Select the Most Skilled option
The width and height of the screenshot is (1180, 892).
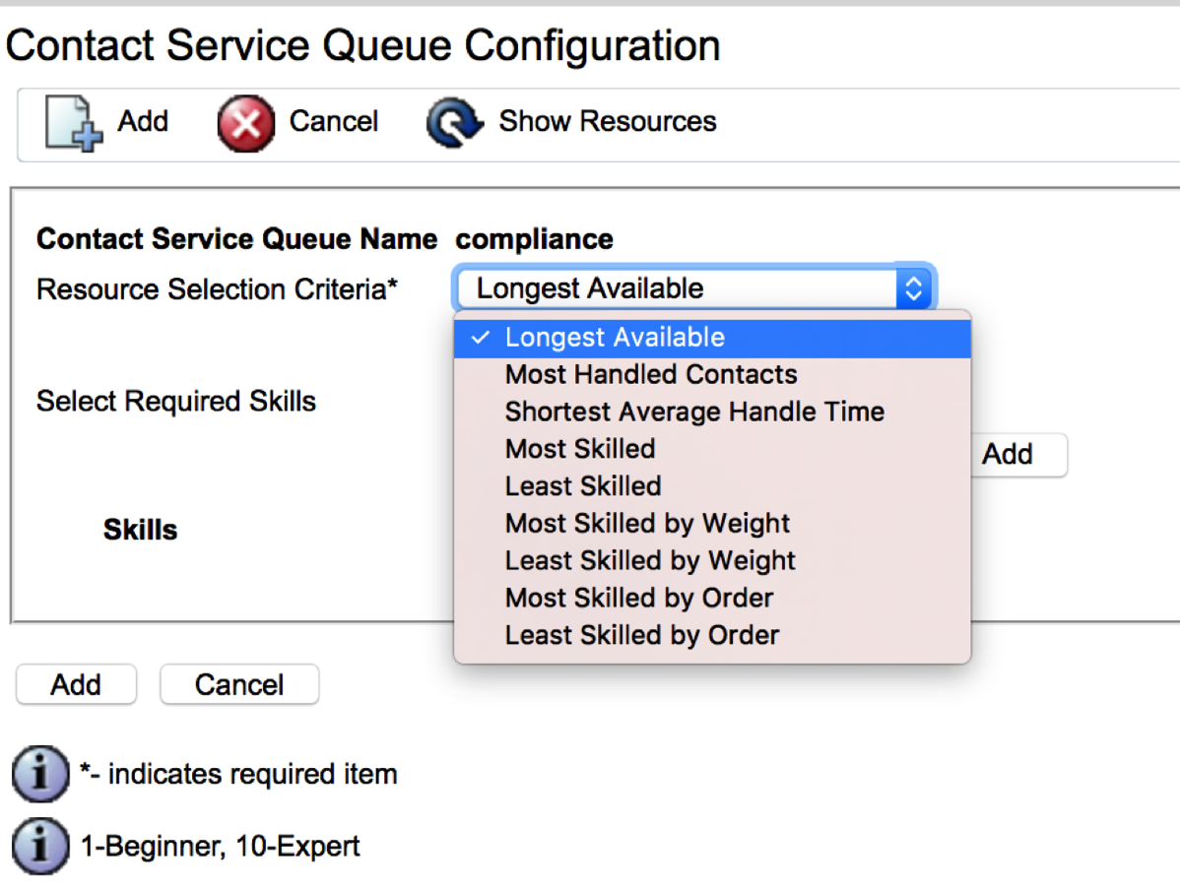pyautogui.click(x=580, y=450)
